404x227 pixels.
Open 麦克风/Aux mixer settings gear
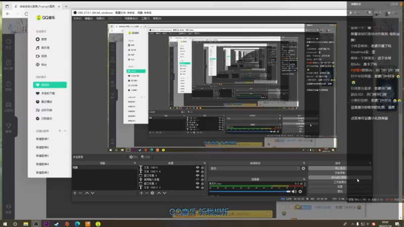(300, 192)
